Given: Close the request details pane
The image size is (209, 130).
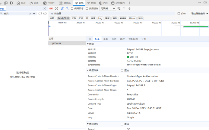Looking at the screenshot, I should pos(90,39).
